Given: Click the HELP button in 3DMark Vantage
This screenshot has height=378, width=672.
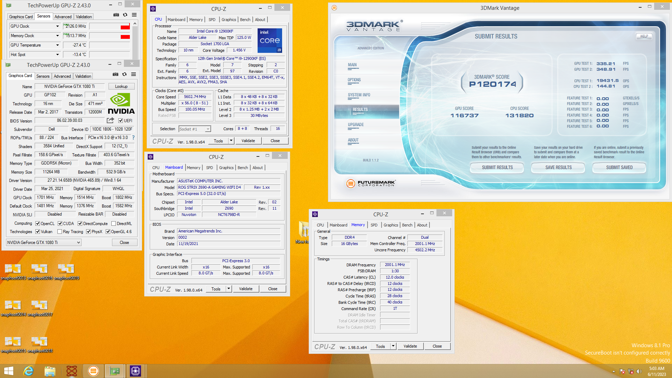Looking at the screenshot, I should tap(644, 36).
